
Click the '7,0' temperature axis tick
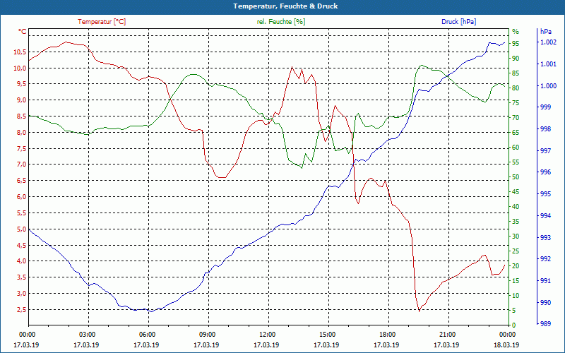pos(21,164)
